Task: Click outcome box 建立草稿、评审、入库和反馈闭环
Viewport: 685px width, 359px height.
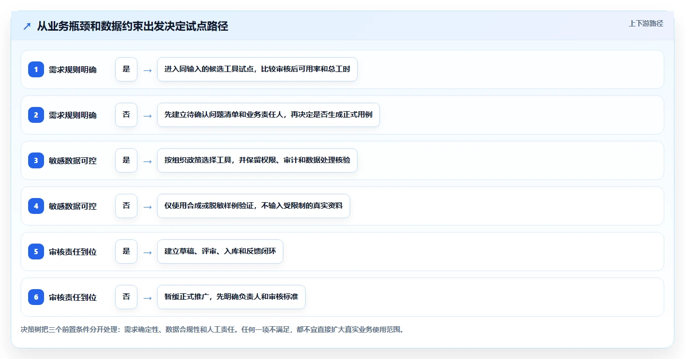Action: (x=220, y=252)
